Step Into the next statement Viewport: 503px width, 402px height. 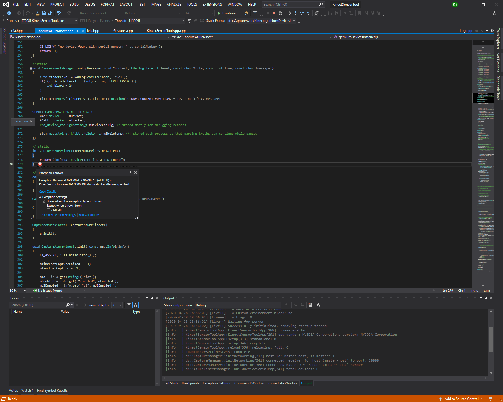(295, 13)
